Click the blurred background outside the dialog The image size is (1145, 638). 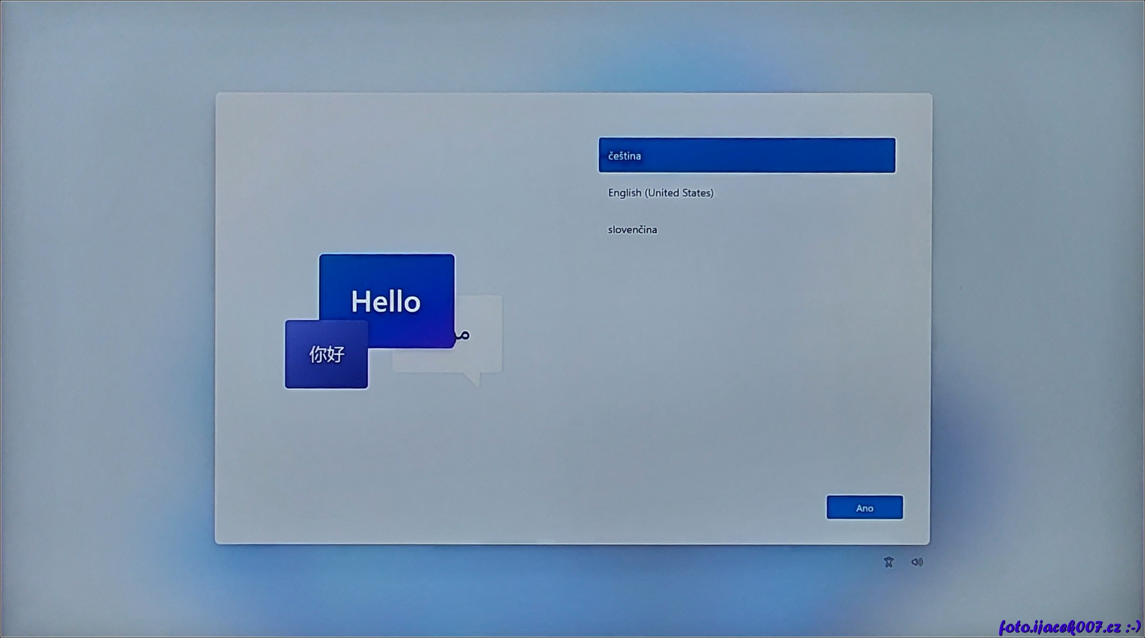(106, 318)
